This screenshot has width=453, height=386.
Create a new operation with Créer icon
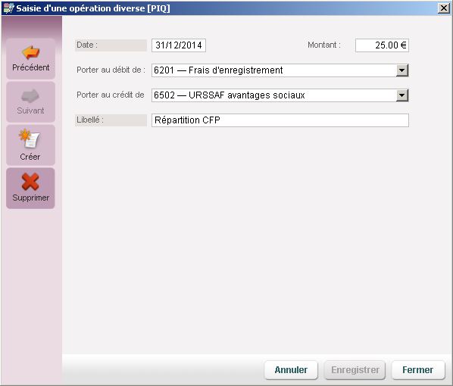pyautogui.click(x=30, y=138)
